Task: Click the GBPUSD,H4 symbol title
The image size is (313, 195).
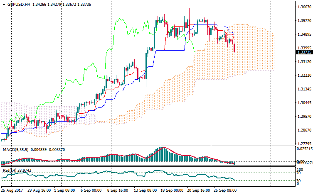Action: click(x=19, y=4)
